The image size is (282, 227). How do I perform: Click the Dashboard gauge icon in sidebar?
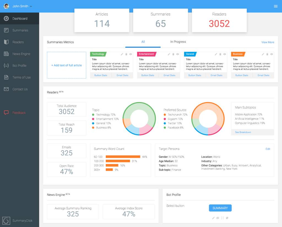6,18
